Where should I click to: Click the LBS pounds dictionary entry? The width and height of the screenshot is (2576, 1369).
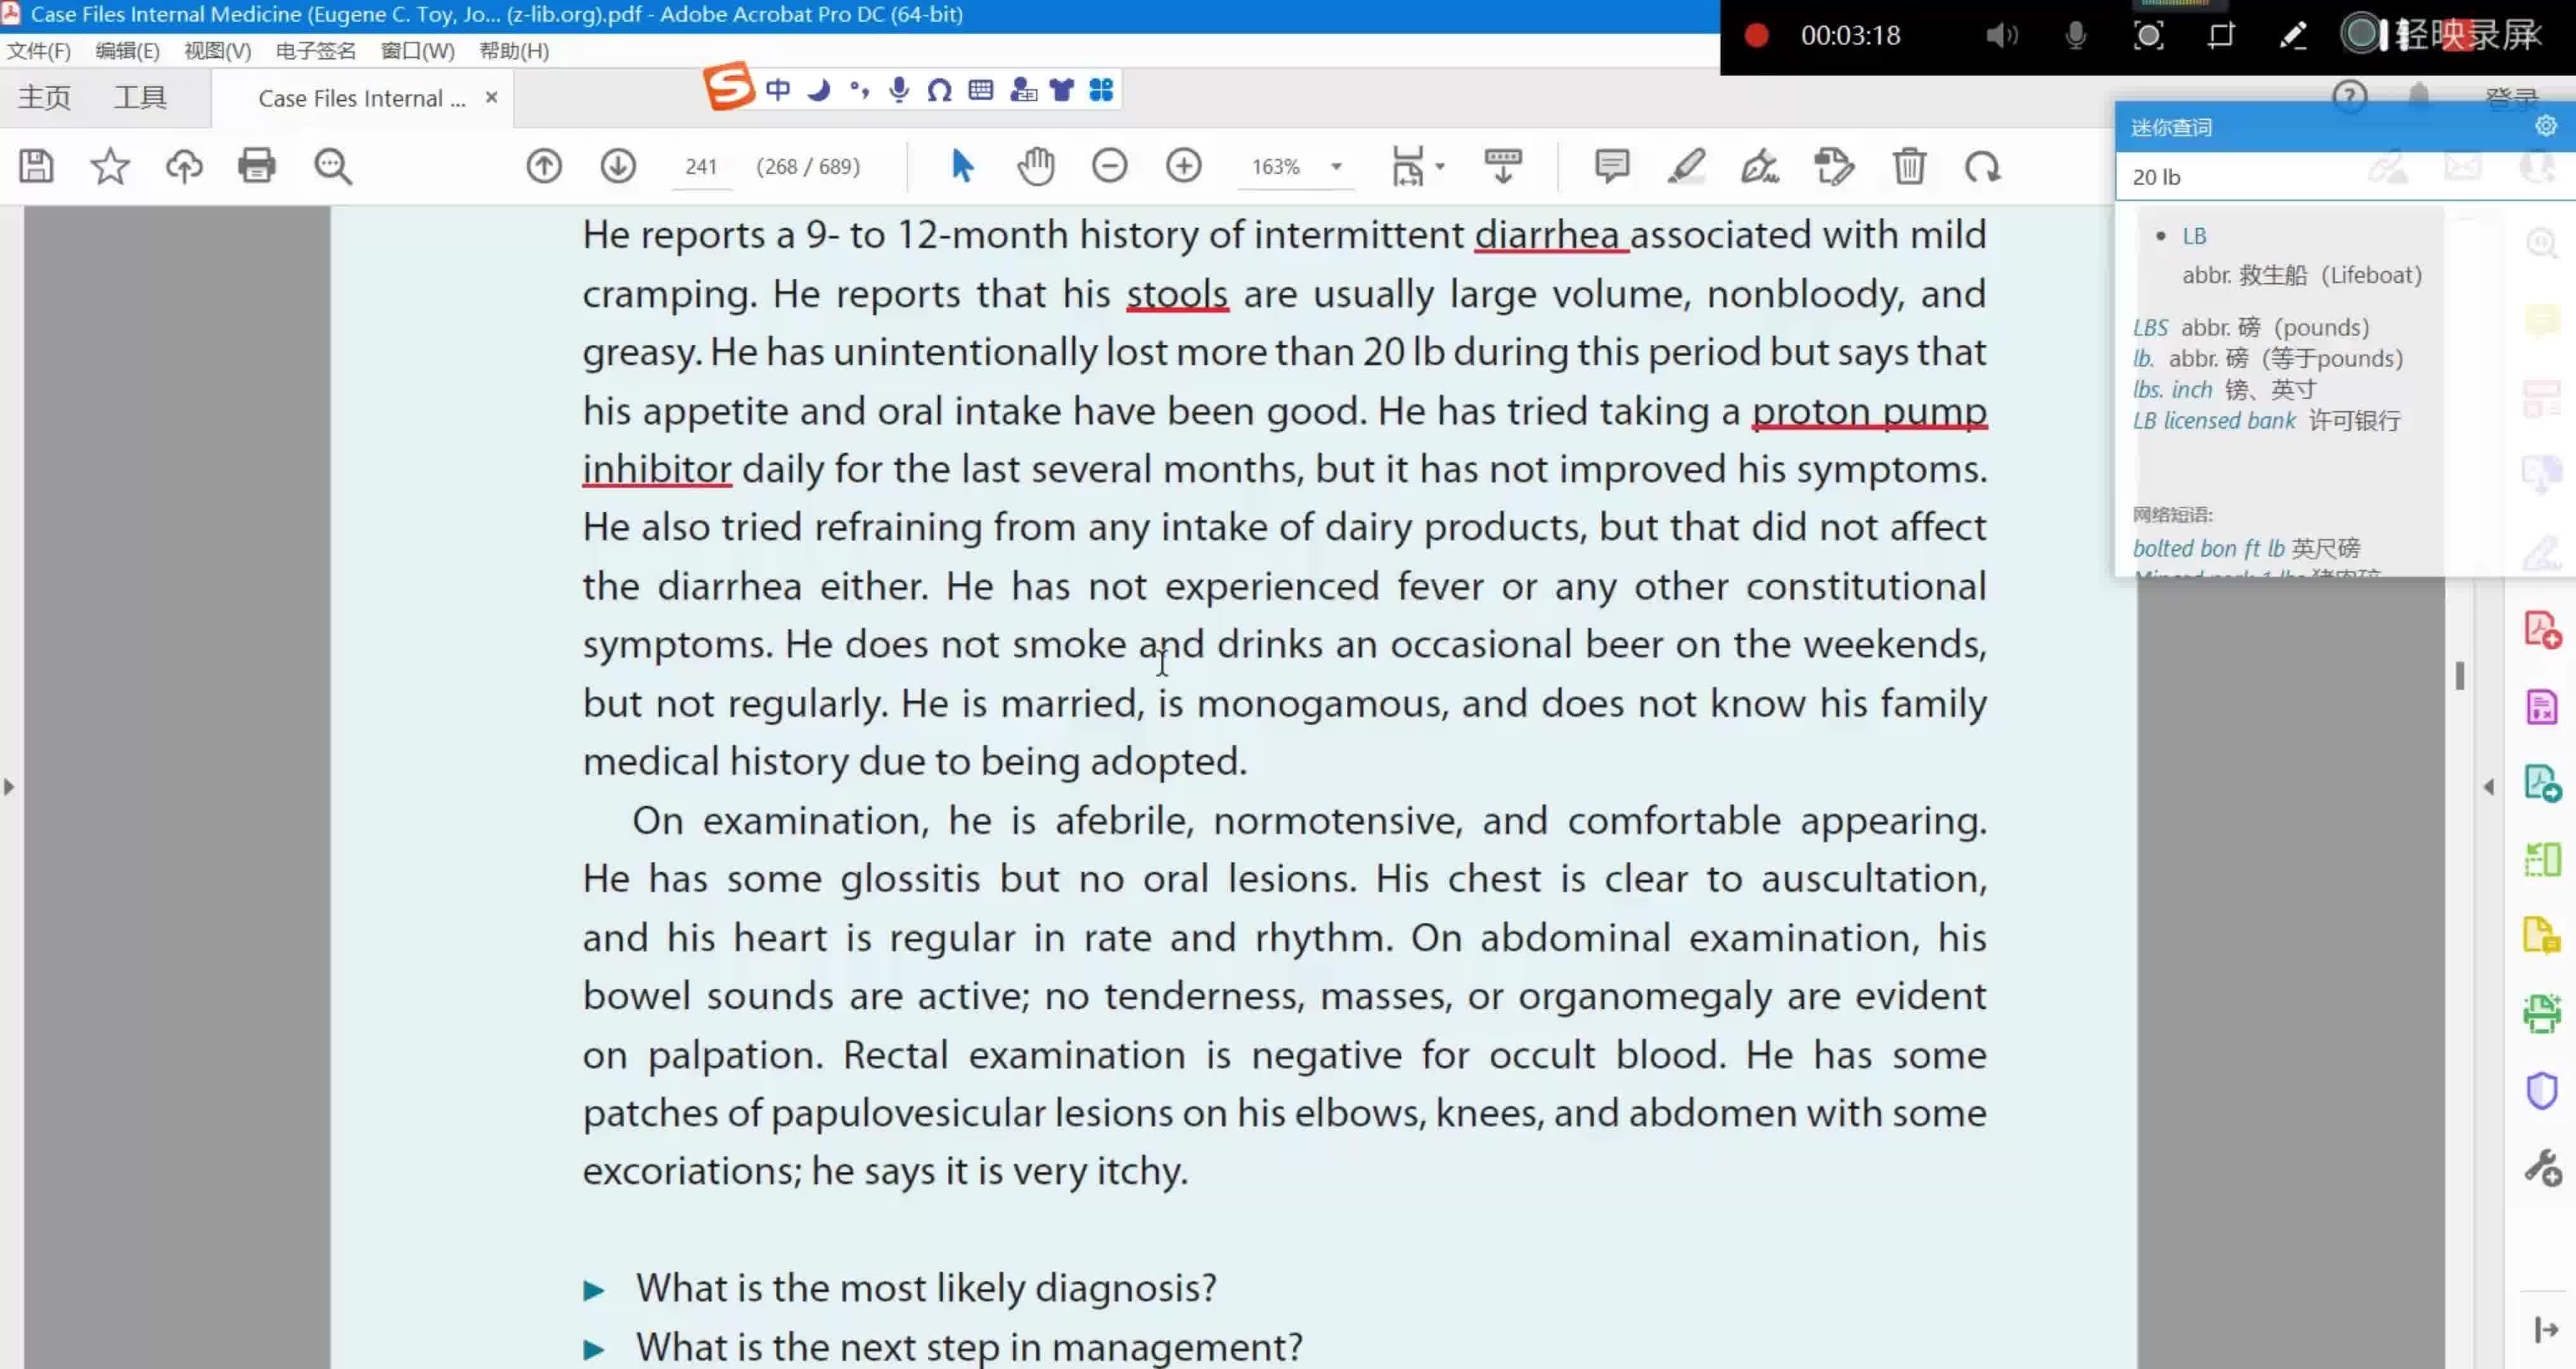2251,327
